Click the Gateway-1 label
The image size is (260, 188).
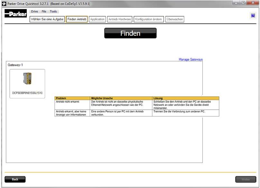pos(15,65)
